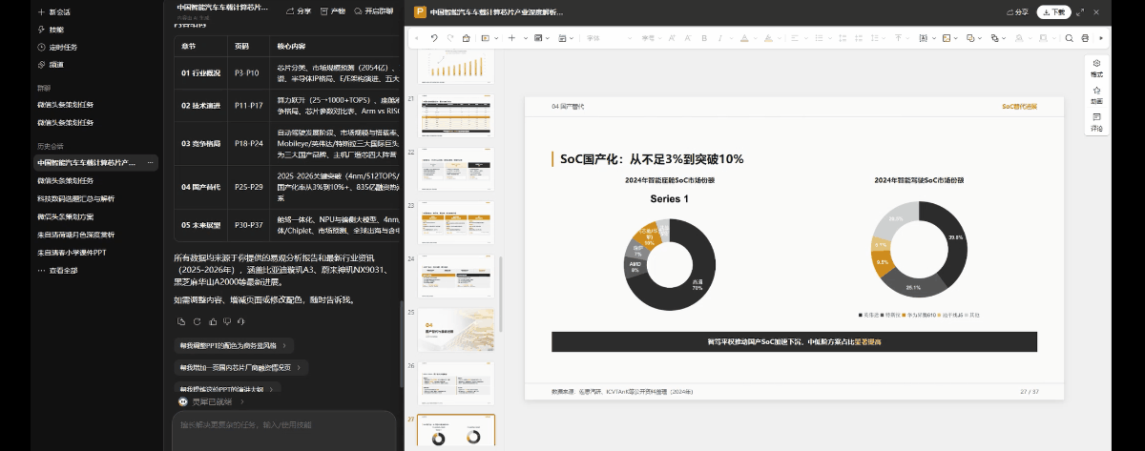Start a new conversation (新会话)

tap(53, 12)
